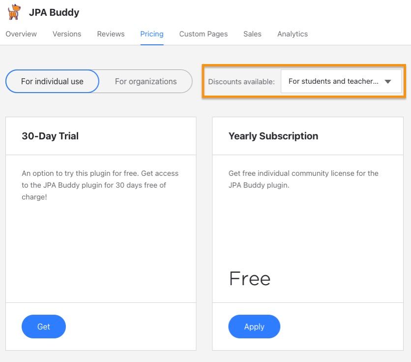The image size is (411, 362).
Task: Click the dropdown arrow in discounts selector
Action: tap(388, 82)
